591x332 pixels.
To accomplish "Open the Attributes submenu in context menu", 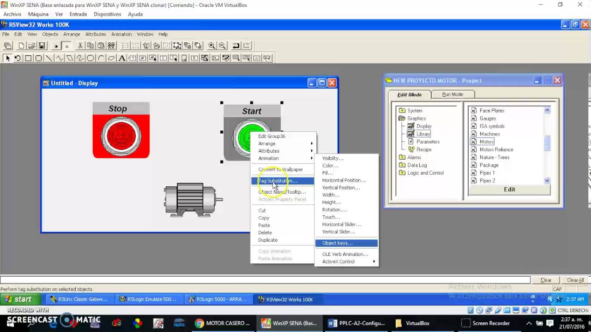I will (x=283, y=151).
